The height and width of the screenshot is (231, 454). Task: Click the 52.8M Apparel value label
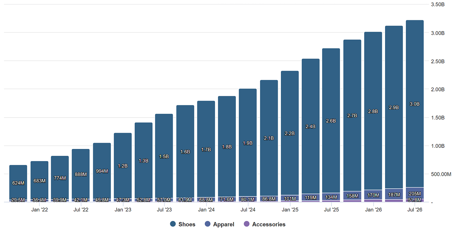click(143, 200)
